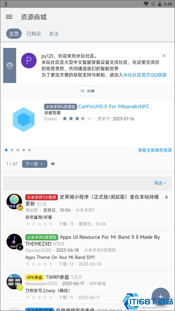The width and height of the screenshot is (175, 311).
Task: Switch to the 已购买 tab
Action: 34,34
